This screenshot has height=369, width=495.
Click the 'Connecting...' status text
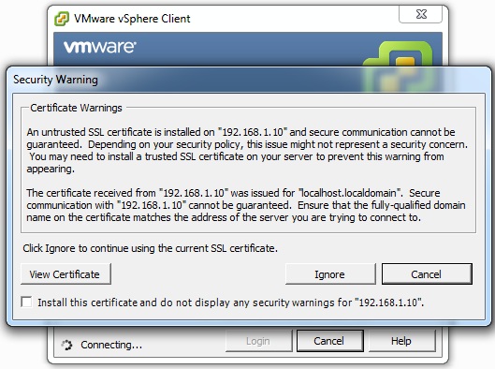[x=111, y=345]
